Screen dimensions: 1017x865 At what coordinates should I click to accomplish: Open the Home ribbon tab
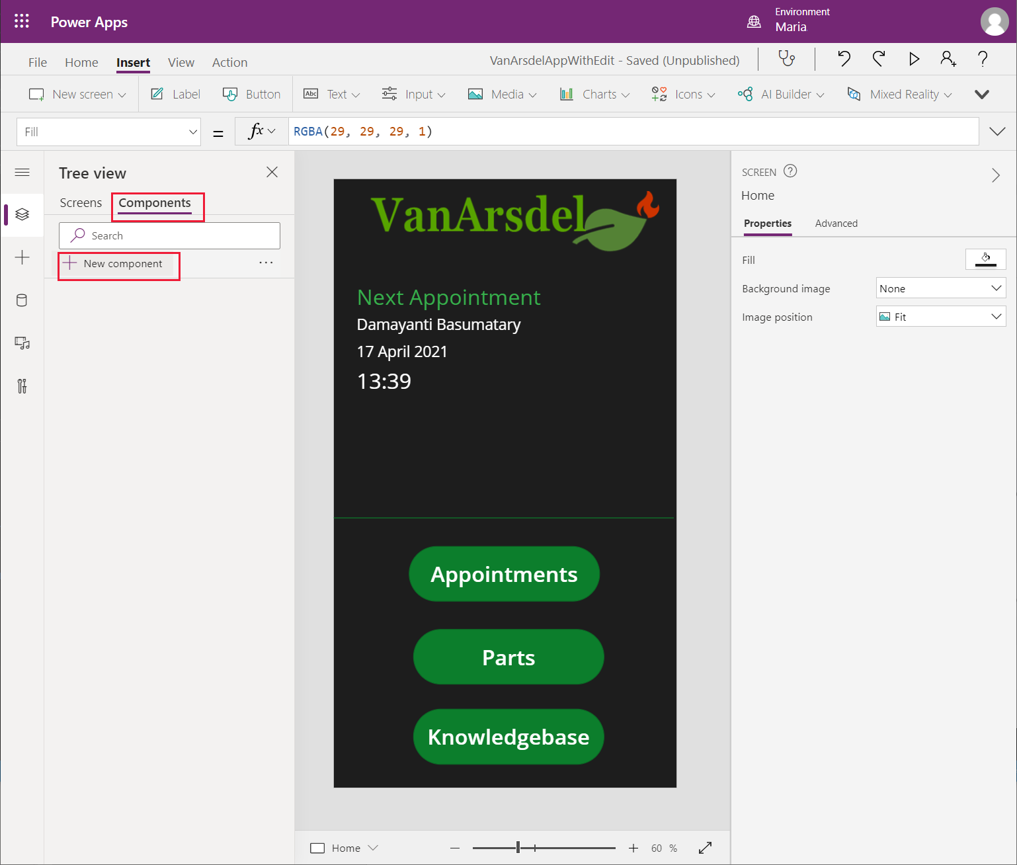[81, 62]
